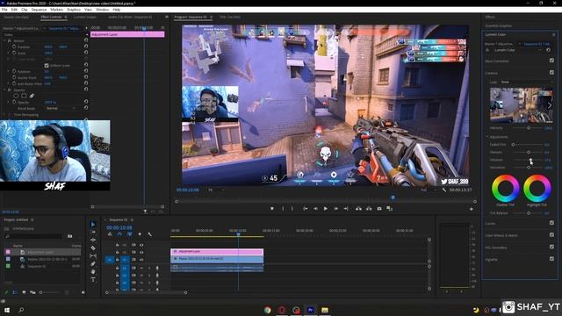Select the Track Select Forward tool
Screen dimensions: 562x316
[93, 232]
